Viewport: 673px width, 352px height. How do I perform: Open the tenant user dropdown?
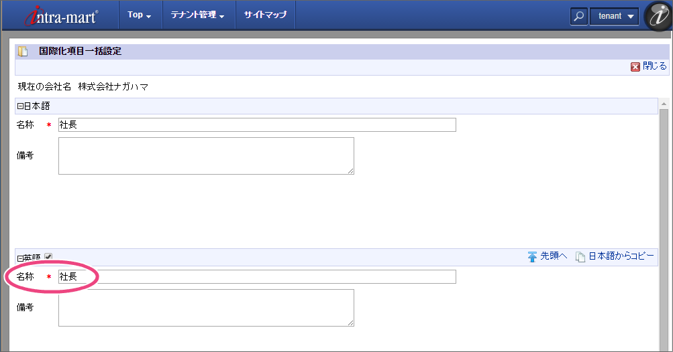tap(614, 16)
